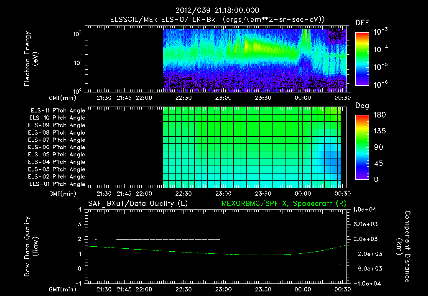This screenshot has width=428, height=296.
Task: Select the Component Distance (km) axis label
Action: pyautogui.click(x=403, y=247)
